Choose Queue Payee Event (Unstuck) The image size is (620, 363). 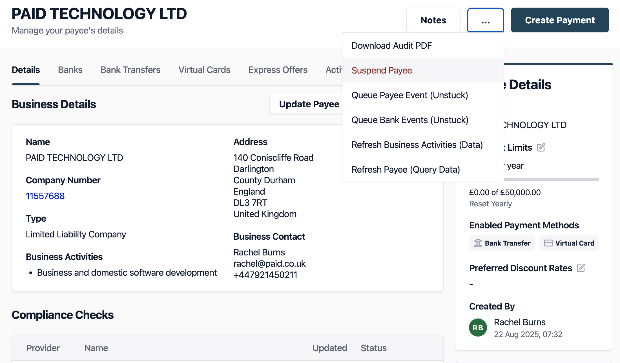pos(423,95)
